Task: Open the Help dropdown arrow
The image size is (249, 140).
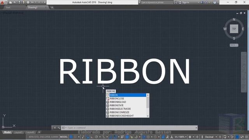Action: point(218,2)
